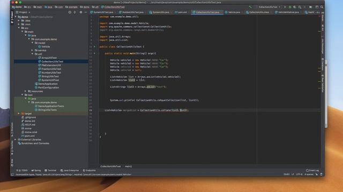343x192 pixels.
Task: Expand the service package
Action: tap(32, 50)
